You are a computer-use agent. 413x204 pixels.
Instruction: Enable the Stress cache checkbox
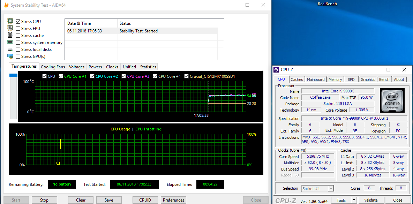(x=18, y=35)
